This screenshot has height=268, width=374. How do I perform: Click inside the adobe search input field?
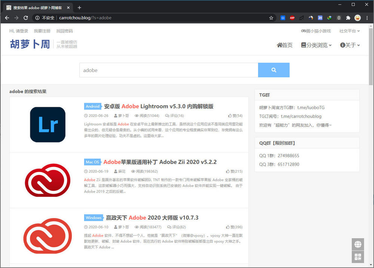168,70
